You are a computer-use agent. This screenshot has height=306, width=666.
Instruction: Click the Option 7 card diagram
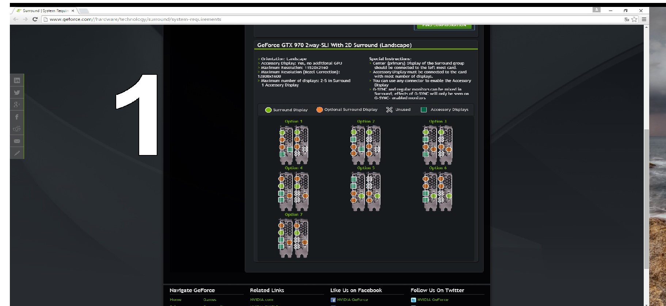(x=294, y=238)
